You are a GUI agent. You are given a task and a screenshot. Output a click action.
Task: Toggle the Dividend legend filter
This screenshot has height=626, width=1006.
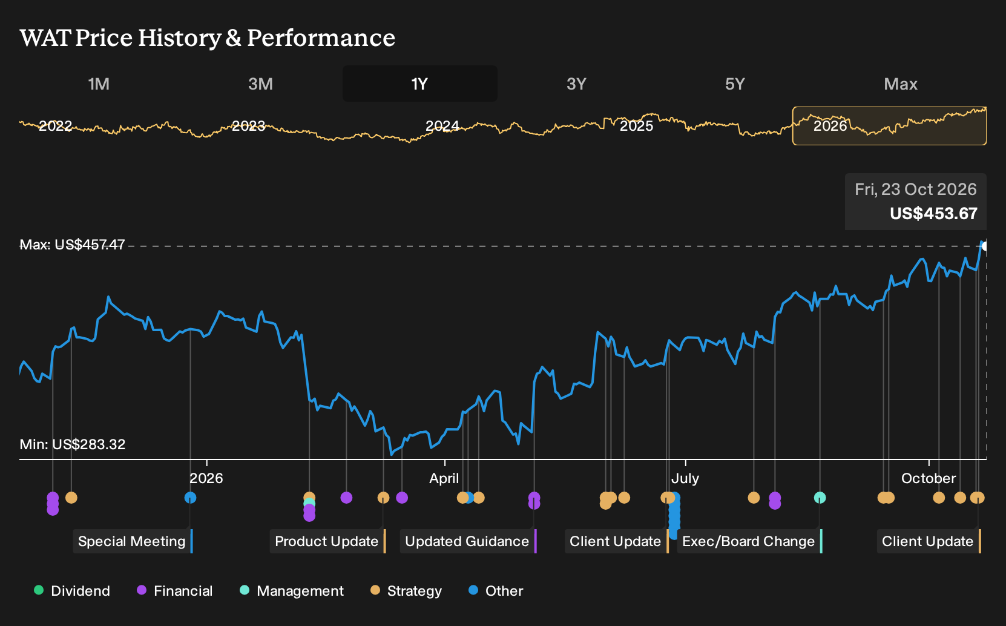[72, 591]
